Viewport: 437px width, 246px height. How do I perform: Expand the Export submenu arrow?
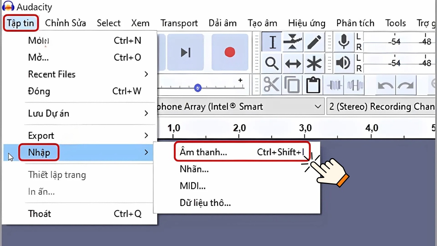pos(146,136)
